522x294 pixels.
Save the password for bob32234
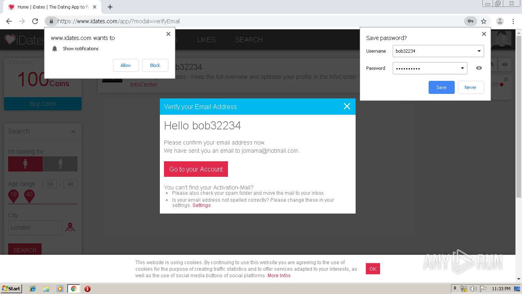pyautogui.click(x=441, y=87)
